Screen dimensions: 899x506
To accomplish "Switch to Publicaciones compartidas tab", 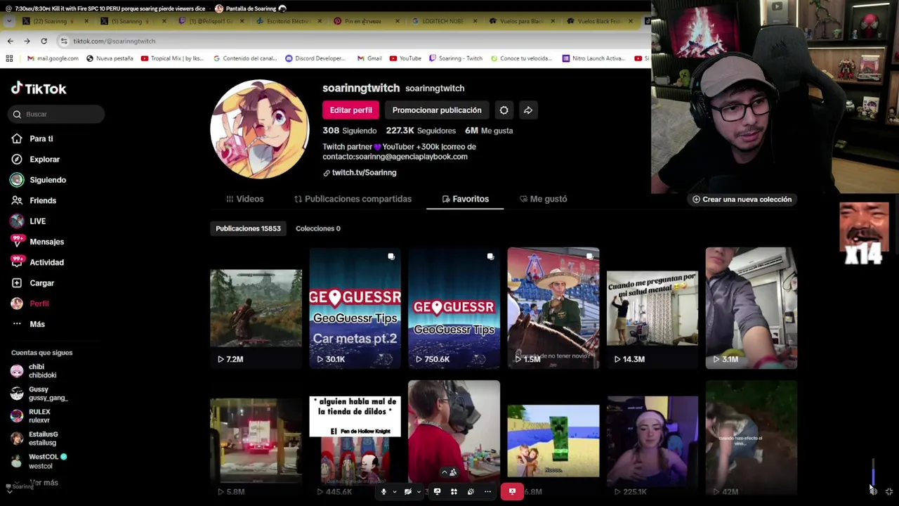I will pos(353,199).
